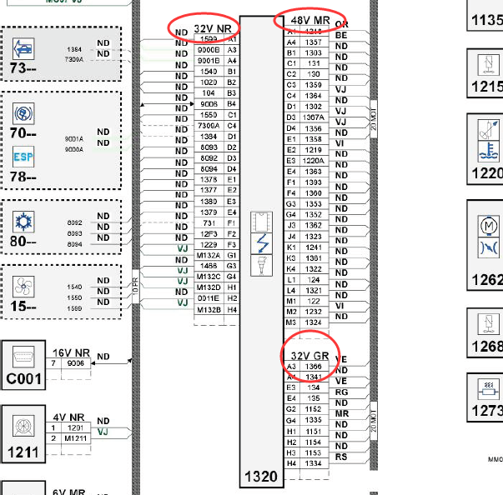Click the blue lightning bolt icon in 1320
The image size is (503, 495).
click(261, 243)
